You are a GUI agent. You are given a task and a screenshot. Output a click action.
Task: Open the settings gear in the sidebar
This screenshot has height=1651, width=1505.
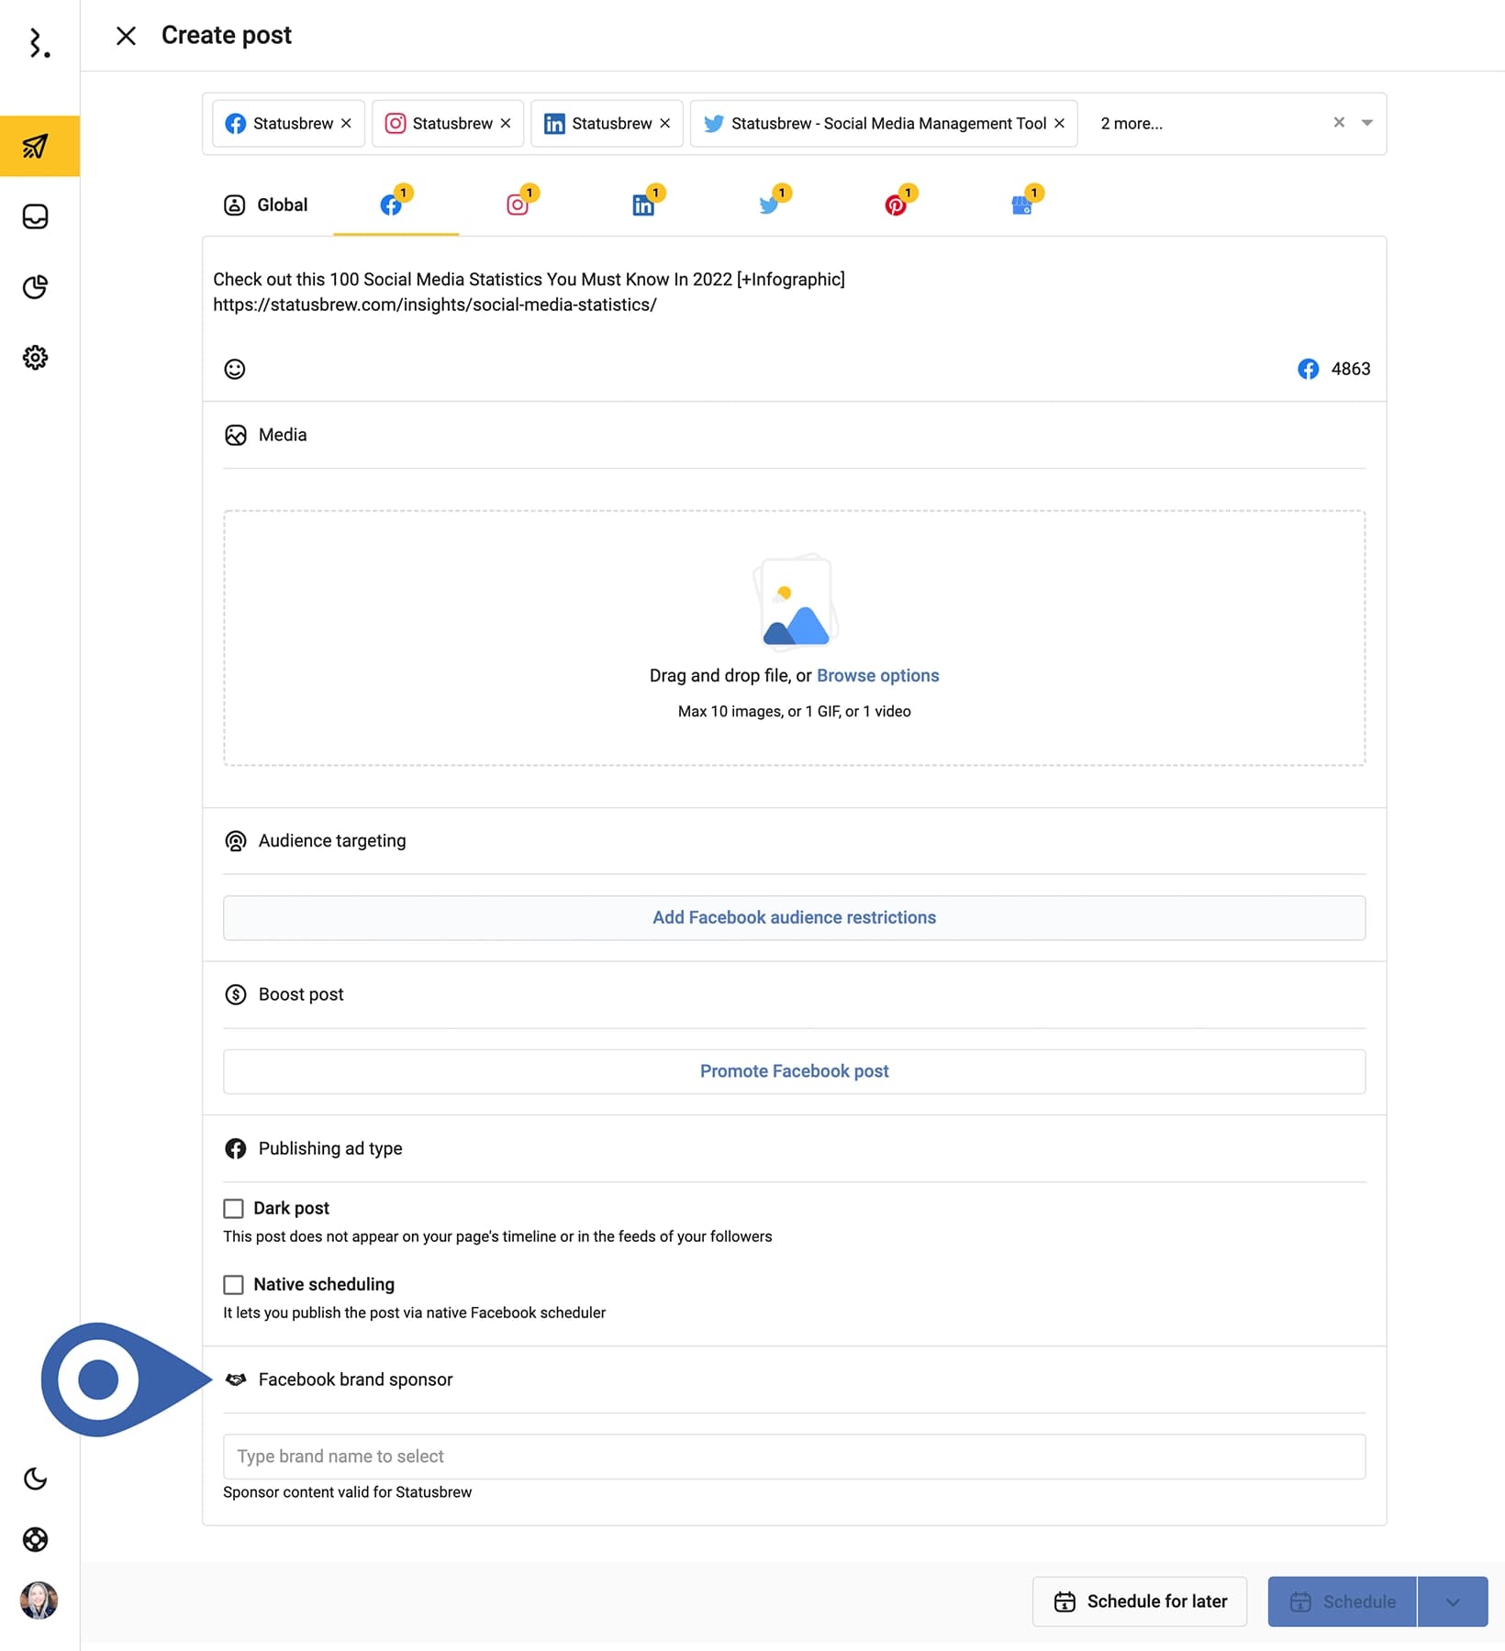pos(36,358)
